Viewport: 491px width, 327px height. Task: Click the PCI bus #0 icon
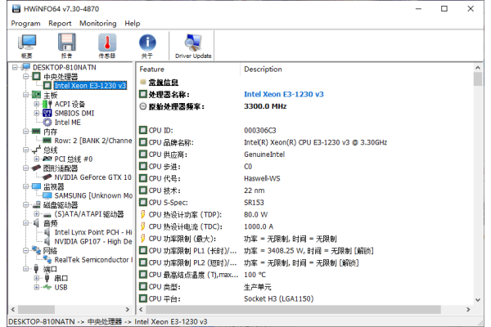(x=47, y=159)
